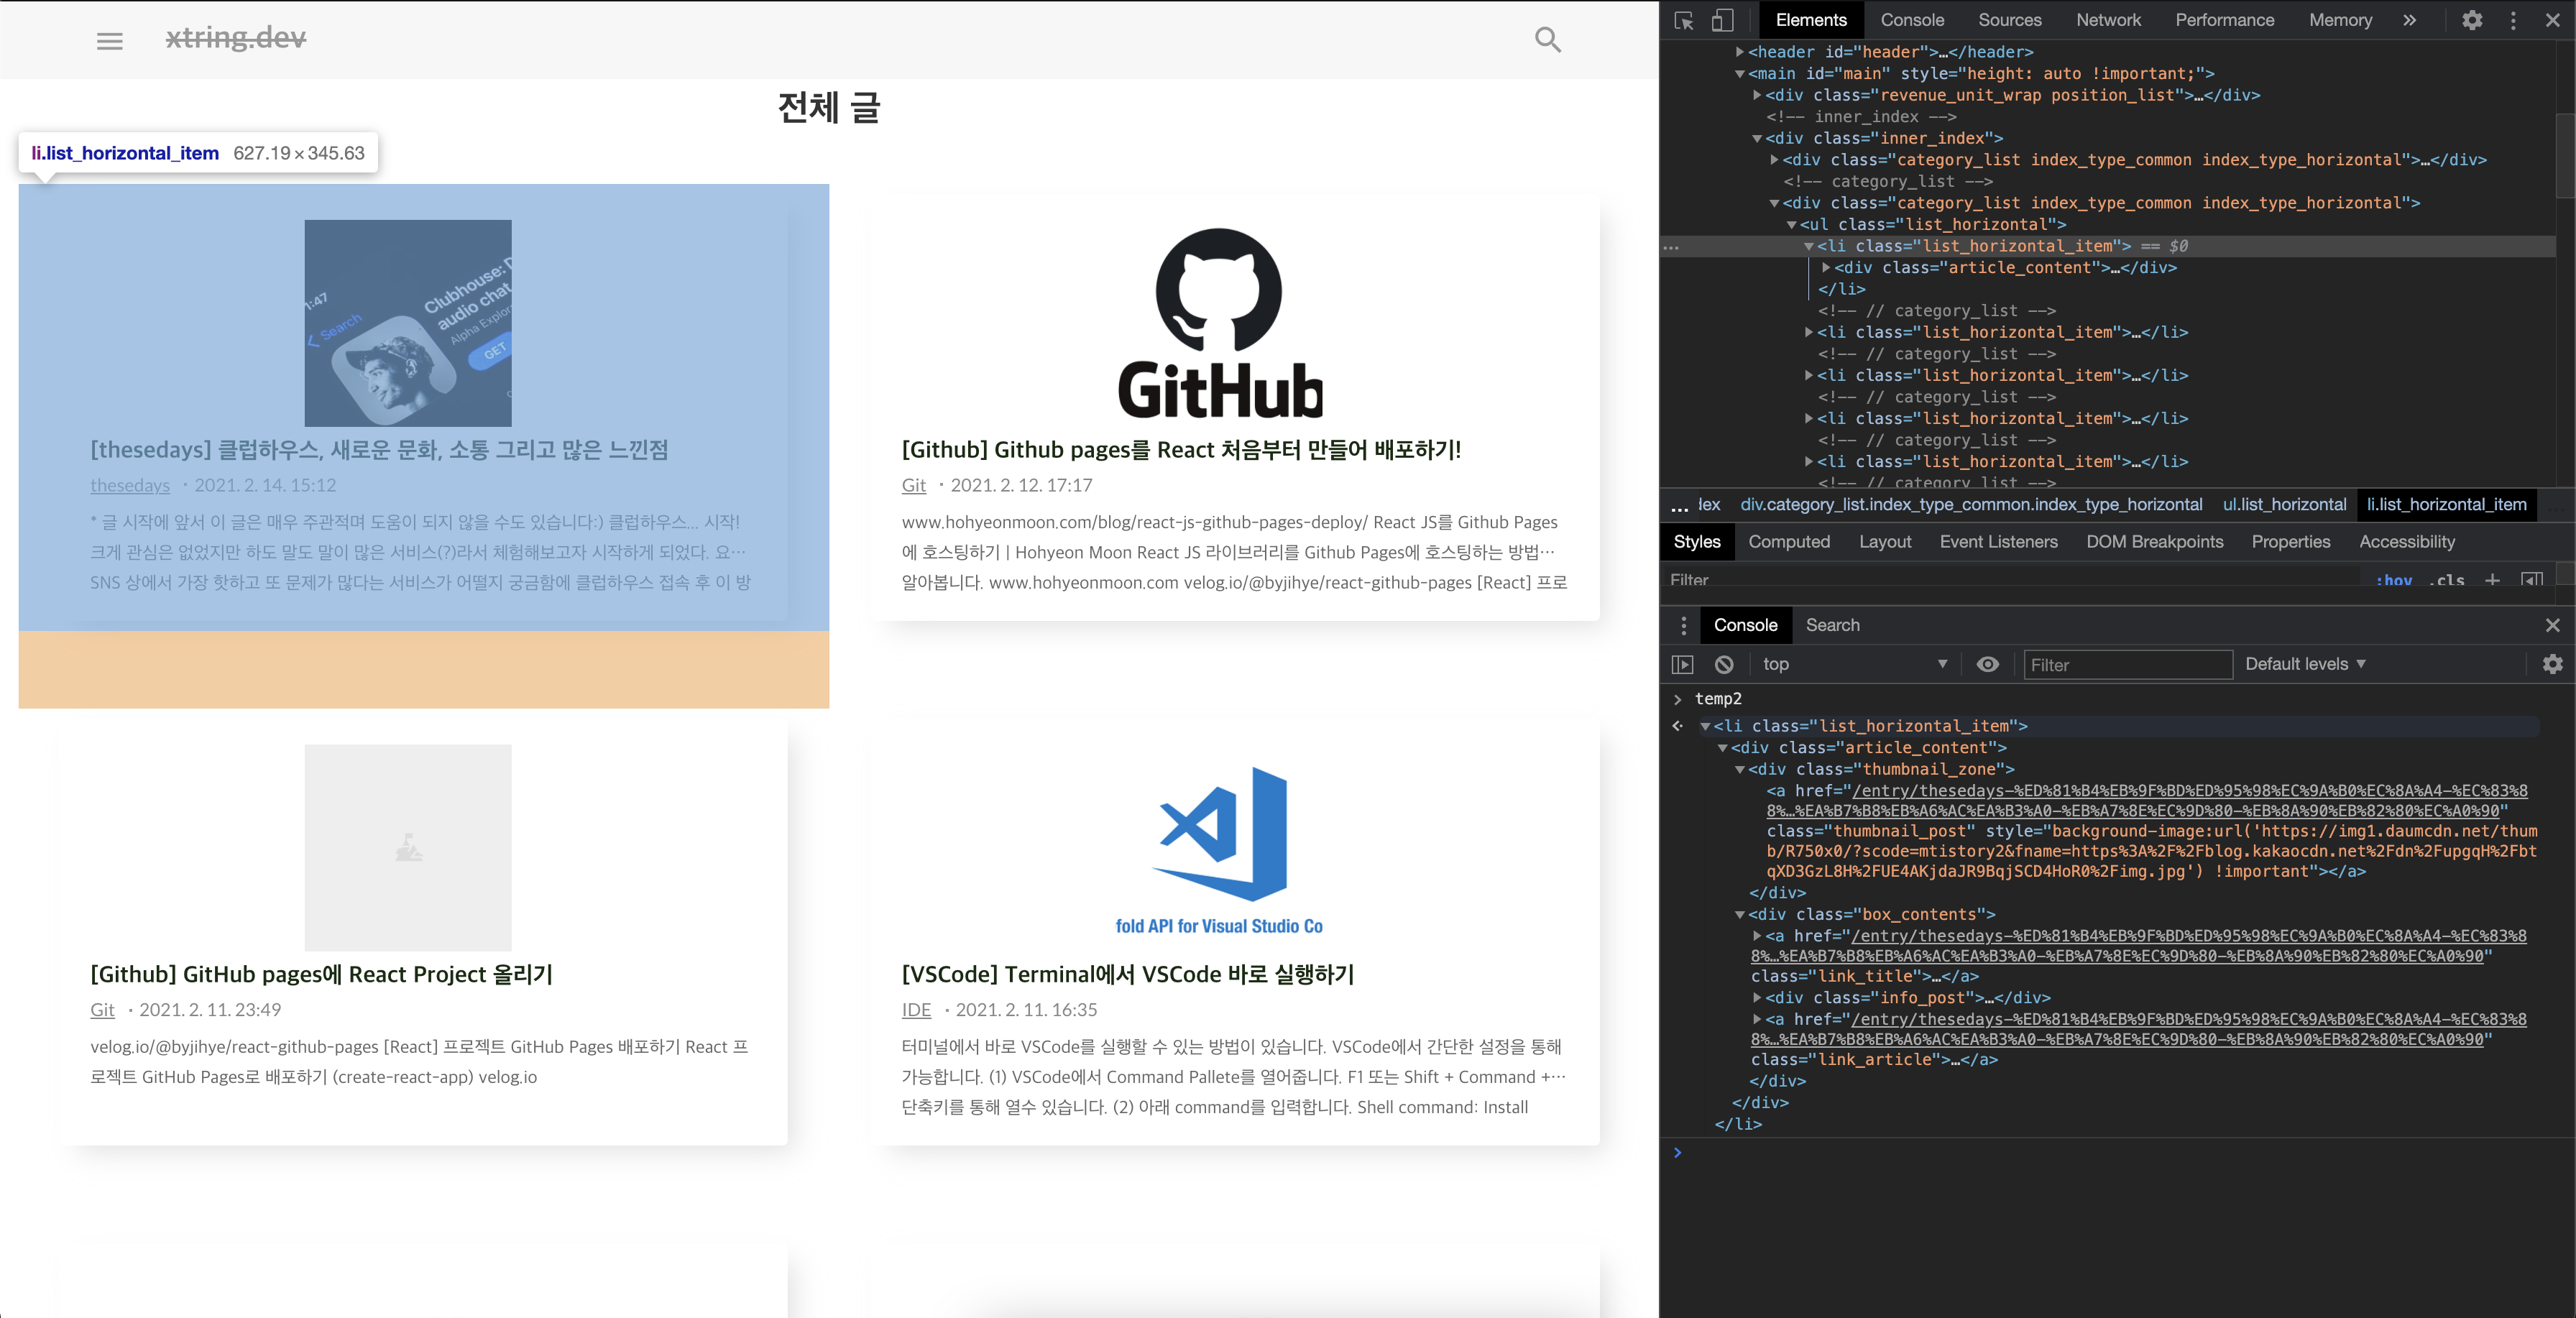Open the thesedays category link
Viewport: 2576px width, 1318px height.
point(130,486)
